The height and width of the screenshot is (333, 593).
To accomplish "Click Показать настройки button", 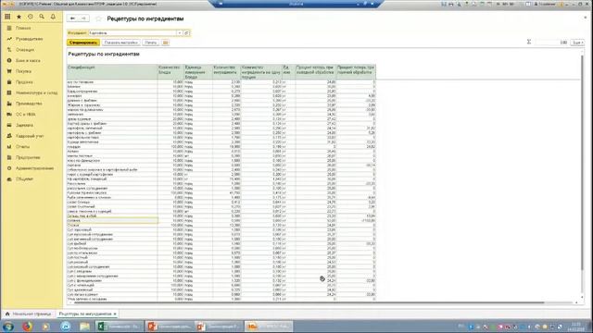I will (120, 43).
